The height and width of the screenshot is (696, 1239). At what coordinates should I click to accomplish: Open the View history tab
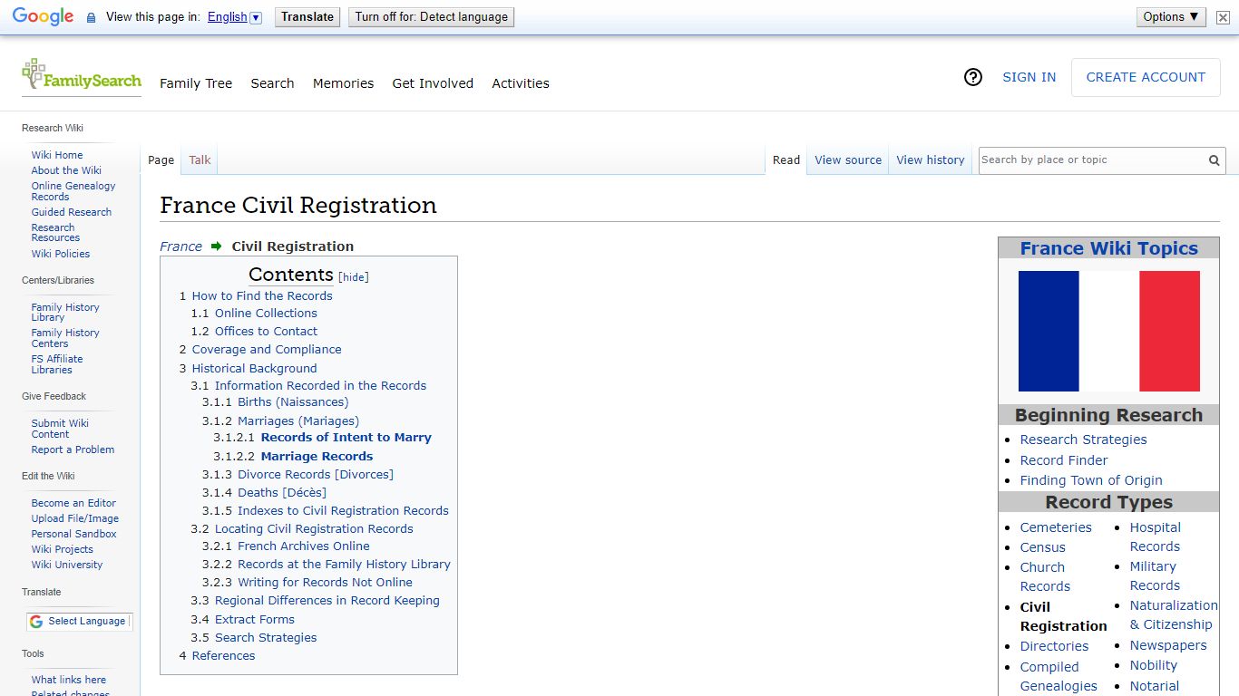point(931,159)
